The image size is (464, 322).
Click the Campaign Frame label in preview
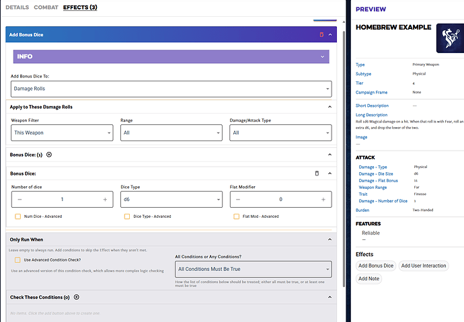tap(371, 92)
